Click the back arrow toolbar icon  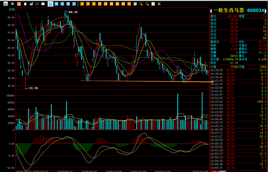pos(6,4)
